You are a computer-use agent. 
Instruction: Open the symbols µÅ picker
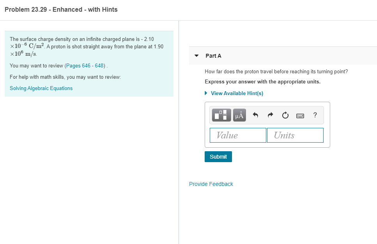click(x=239, y=115)
